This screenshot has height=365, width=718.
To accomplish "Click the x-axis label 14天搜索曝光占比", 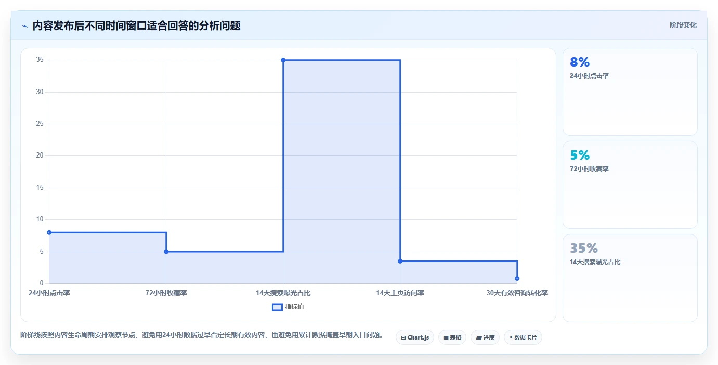I will pos(283,293).
